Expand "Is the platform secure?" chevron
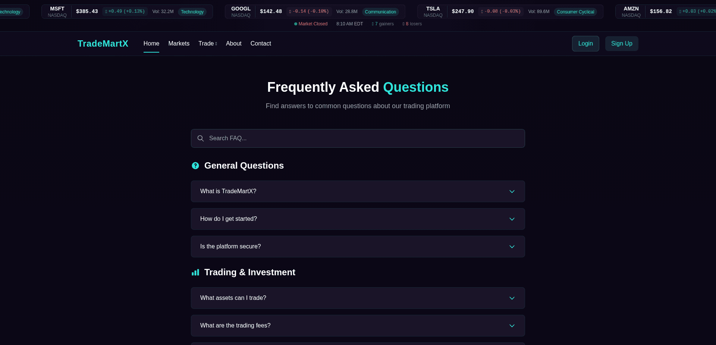 coord(512,247)
